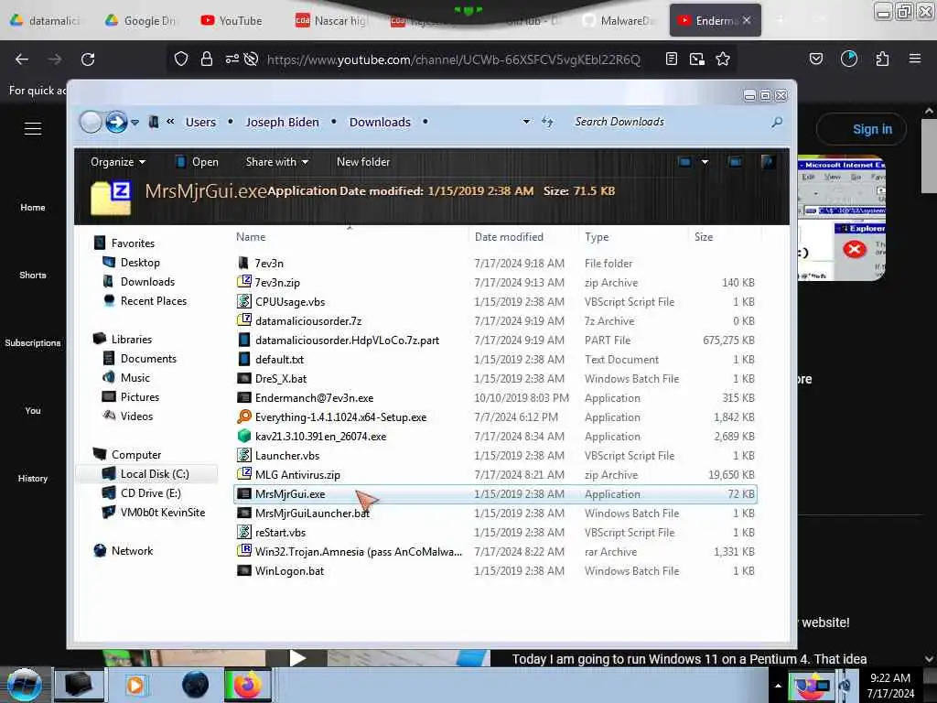This screenshot has width=937, height=703.
Task: Select Downloads in the address breadcrumb
Action: point(380,122)
